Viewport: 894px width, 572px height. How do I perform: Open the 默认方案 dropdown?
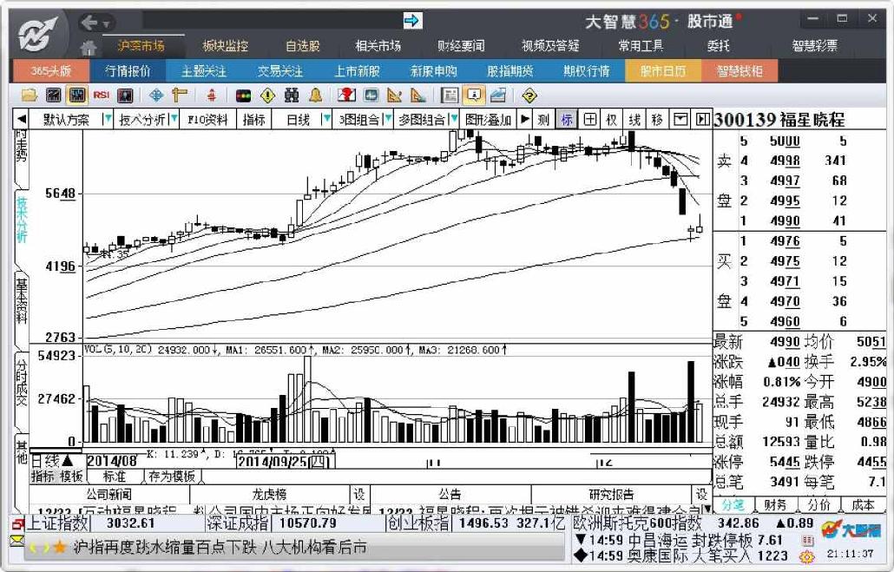coord(107,120)
